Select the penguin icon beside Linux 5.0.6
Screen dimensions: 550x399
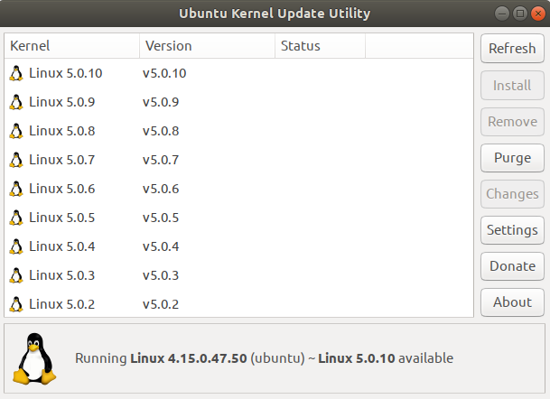tap(15, 189)
